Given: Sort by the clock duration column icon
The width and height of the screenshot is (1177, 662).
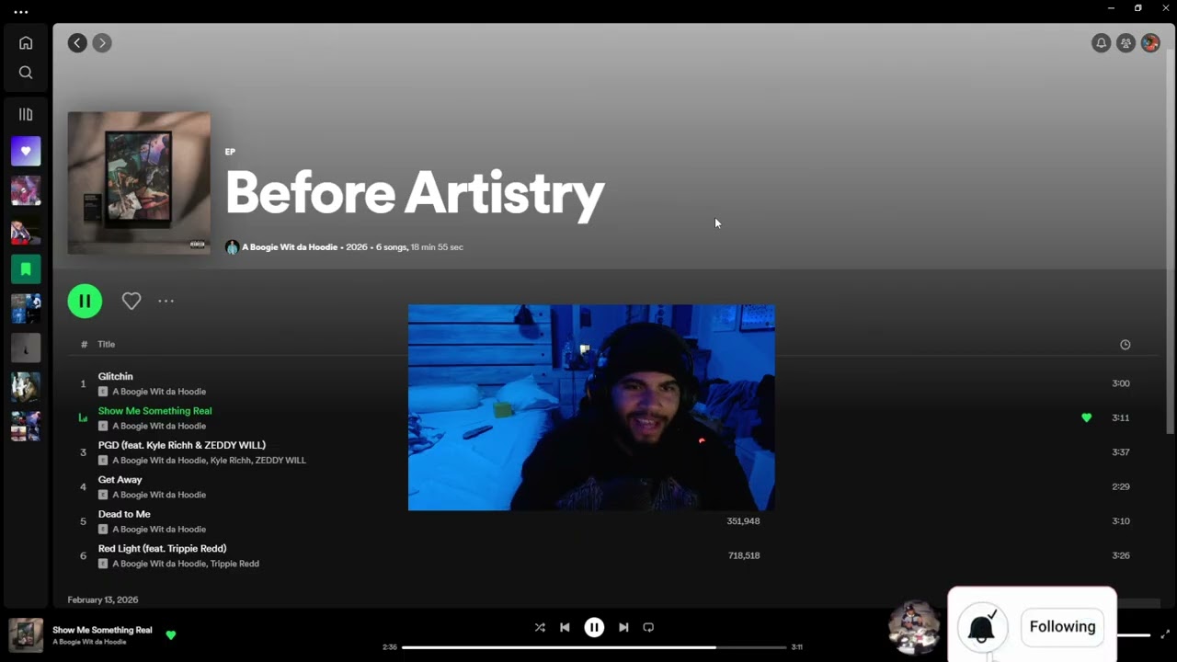Looking at the screenshot, I should (1125, 345).
